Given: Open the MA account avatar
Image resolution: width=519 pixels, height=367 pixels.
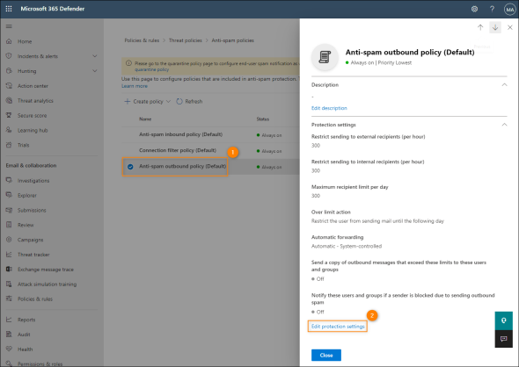Looking at the screenshot, I should (x=509, y=10).
